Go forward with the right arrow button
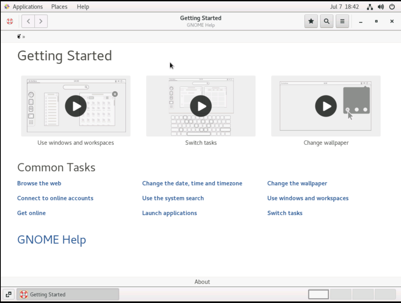The height and width of the screenshot is (303, 401). (x=41, y=21)
